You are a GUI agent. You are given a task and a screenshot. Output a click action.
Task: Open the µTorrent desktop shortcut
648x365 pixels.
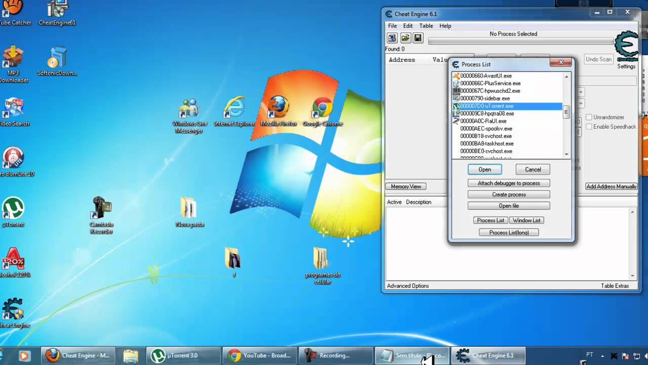pos(13,212)
